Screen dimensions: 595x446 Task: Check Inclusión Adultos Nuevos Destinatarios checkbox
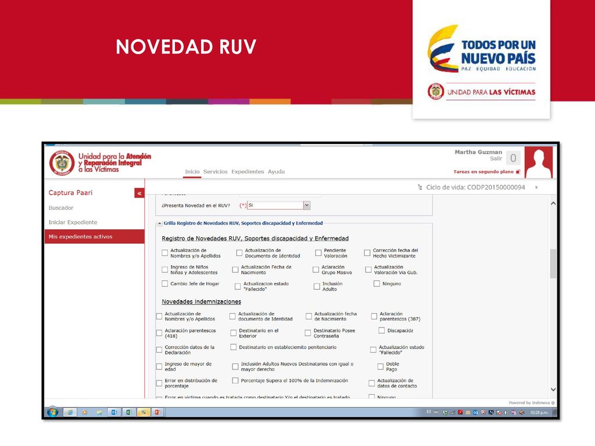pos(235,366)
